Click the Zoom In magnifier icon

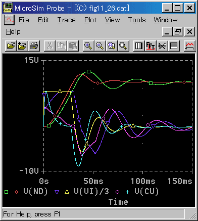[88, 46]
